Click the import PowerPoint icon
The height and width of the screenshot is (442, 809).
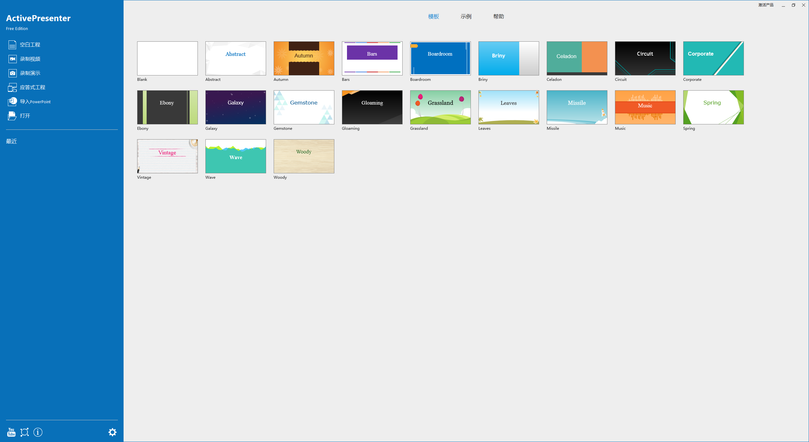12,101
